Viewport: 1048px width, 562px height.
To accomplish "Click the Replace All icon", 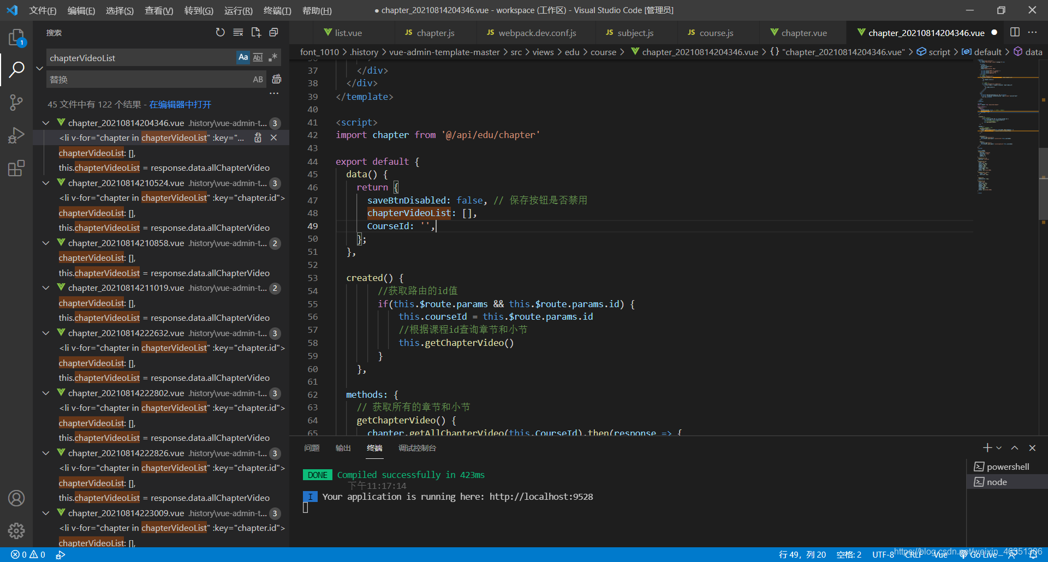I will [x=277, y=79].
